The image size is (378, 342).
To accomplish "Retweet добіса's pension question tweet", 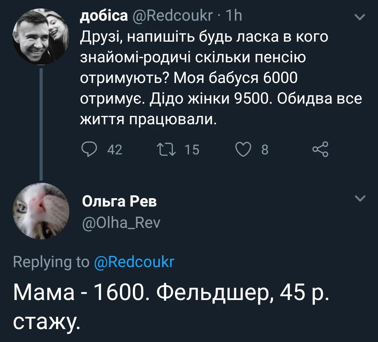I will (x=166, y=149).
